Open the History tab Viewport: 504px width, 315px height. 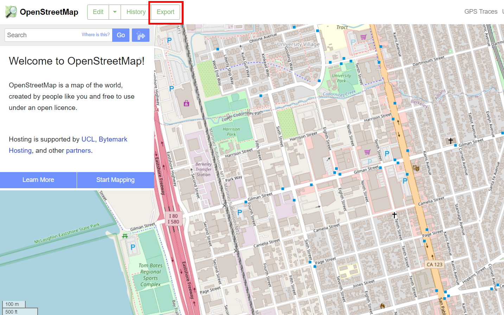coord(136,12)
